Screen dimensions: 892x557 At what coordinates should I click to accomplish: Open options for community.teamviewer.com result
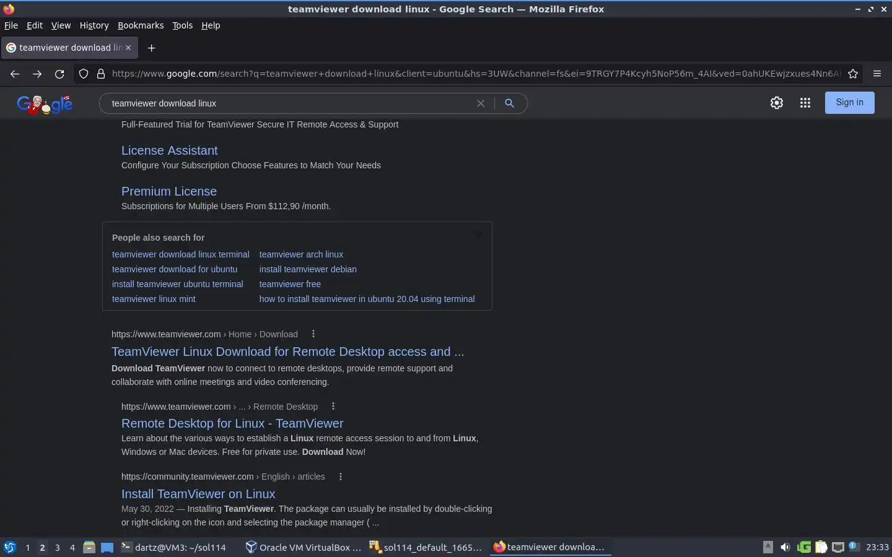coord(341,476)
